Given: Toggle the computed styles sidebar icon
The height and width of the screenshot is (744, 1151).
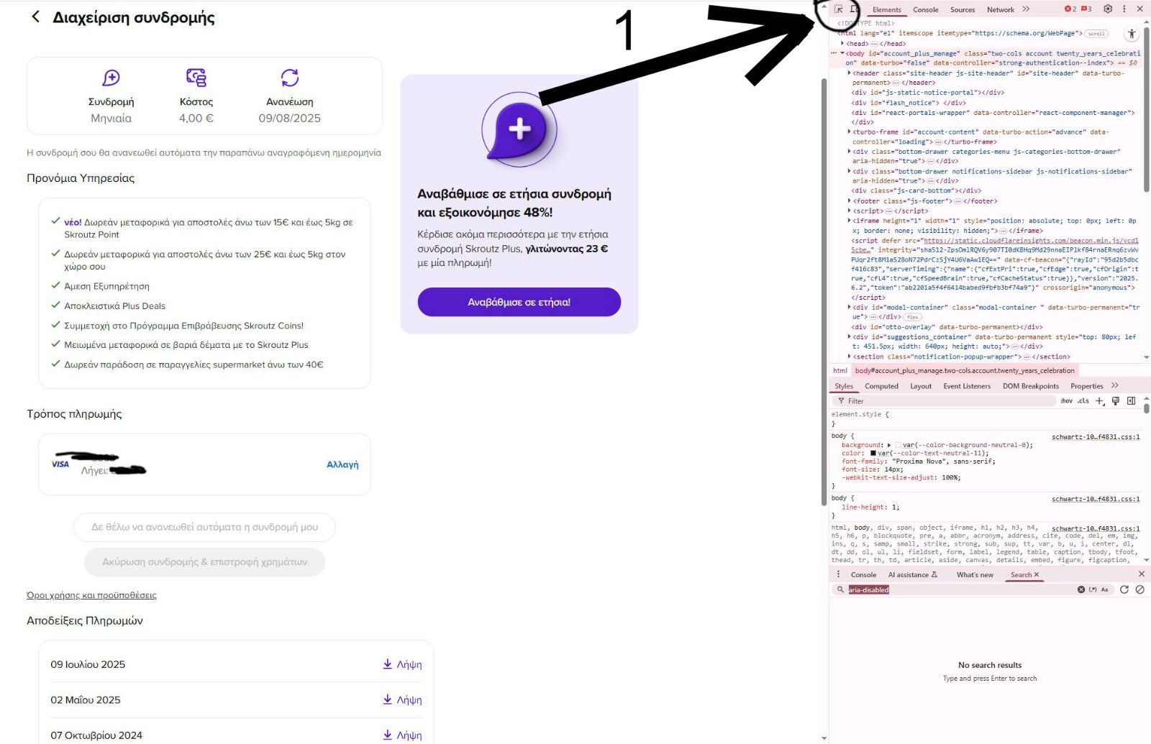Looking at the screenshot, I should click(x=1131, y=401).
